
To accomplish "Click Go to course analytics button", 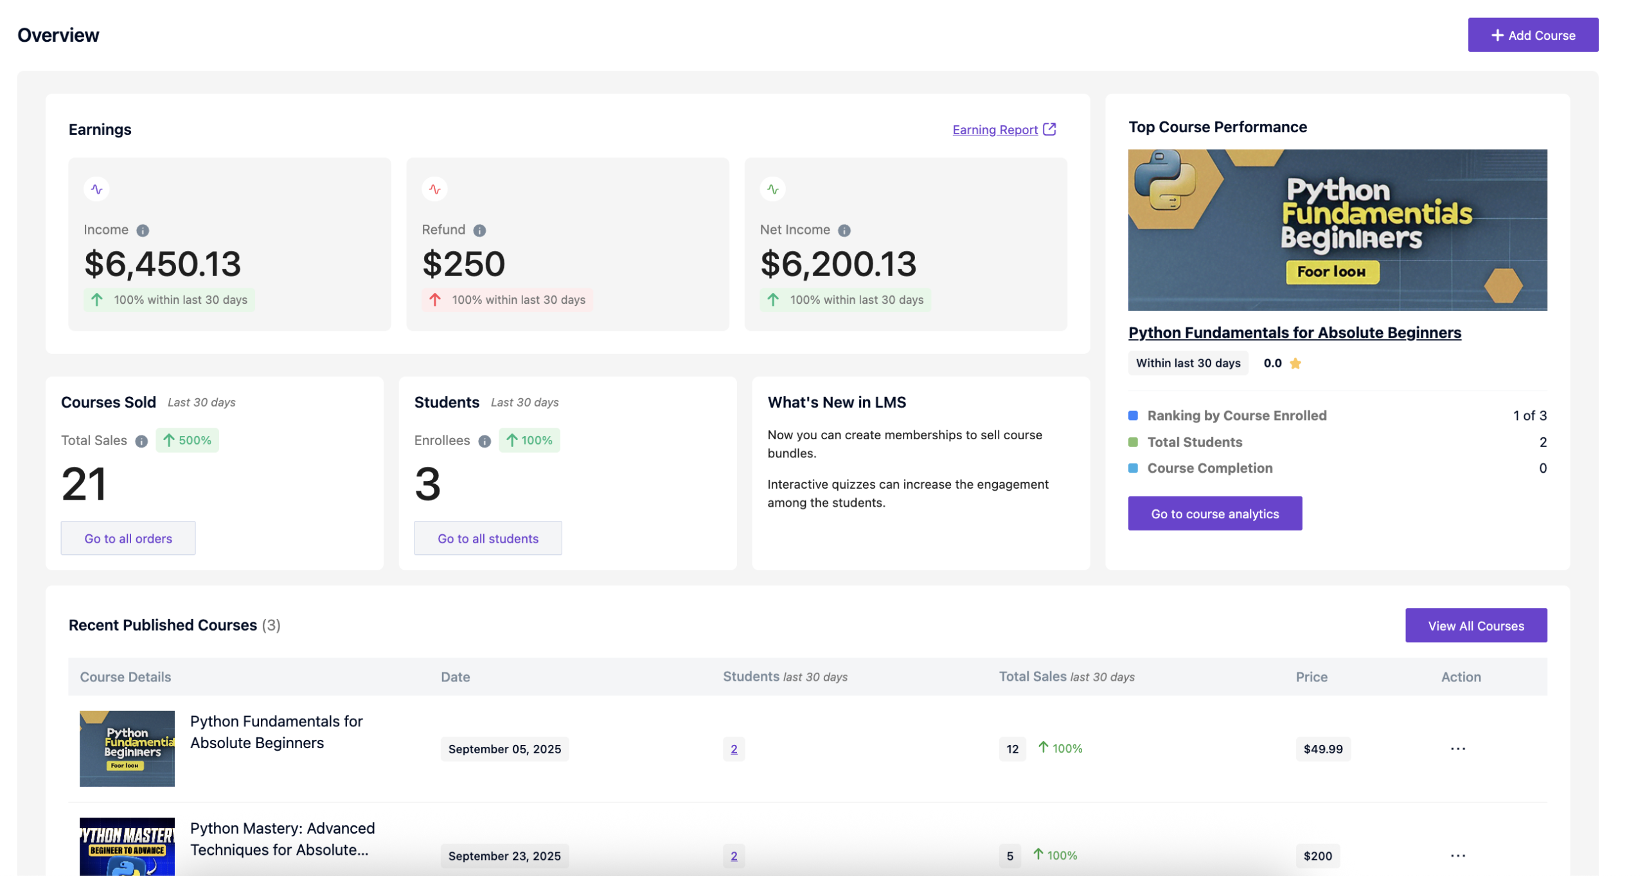I will [x=1214, y=514].
